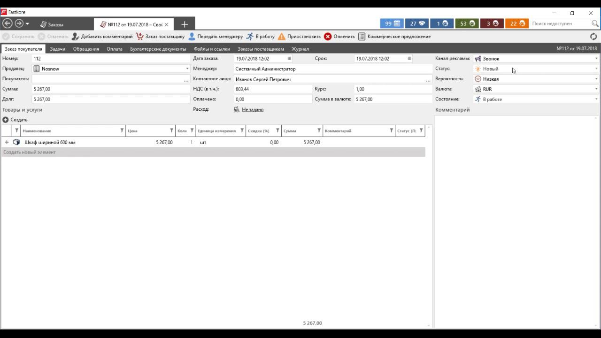Viewport: 601px width, 338px height.
Task: Select the Заказ покупателя tab
Action: click(x=23, y=49)
